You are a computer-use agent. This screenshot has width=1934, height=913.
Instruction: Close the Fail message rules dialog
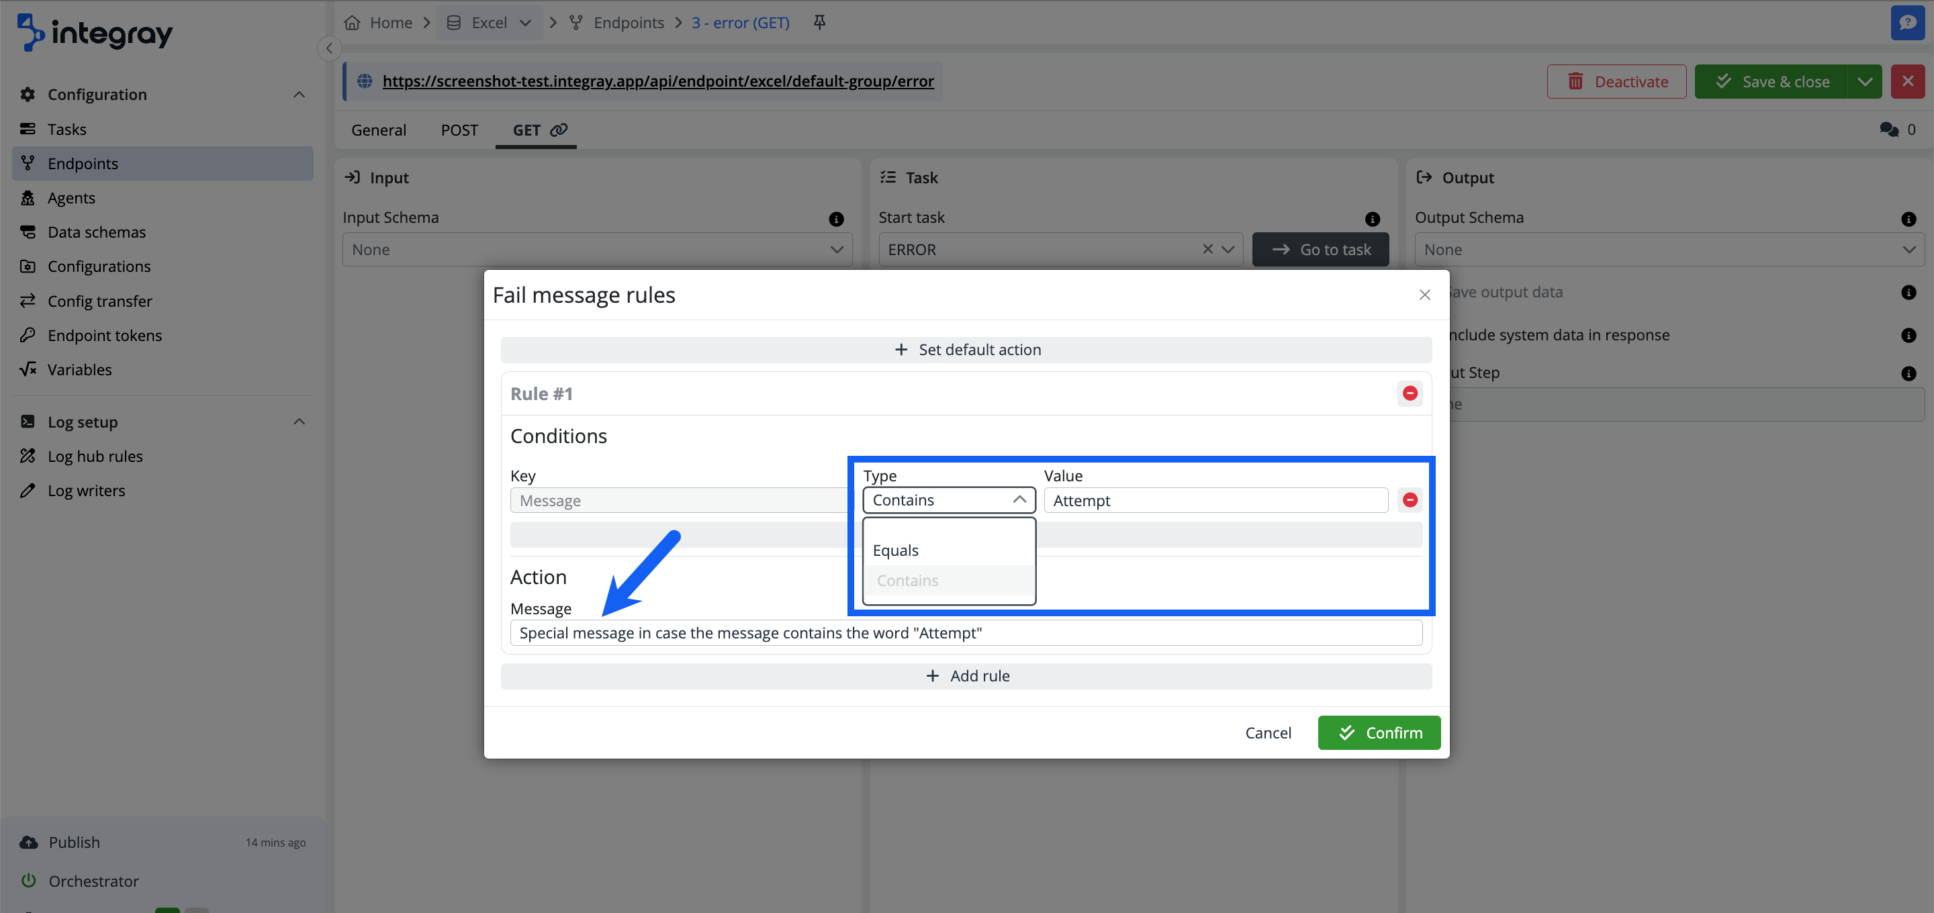pyautogui.click(x=1424, y=295)
